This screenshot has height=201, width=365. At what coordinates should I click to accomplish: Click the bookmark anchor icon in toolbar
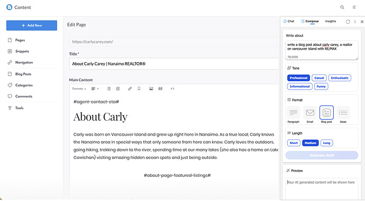coord(139,89)
